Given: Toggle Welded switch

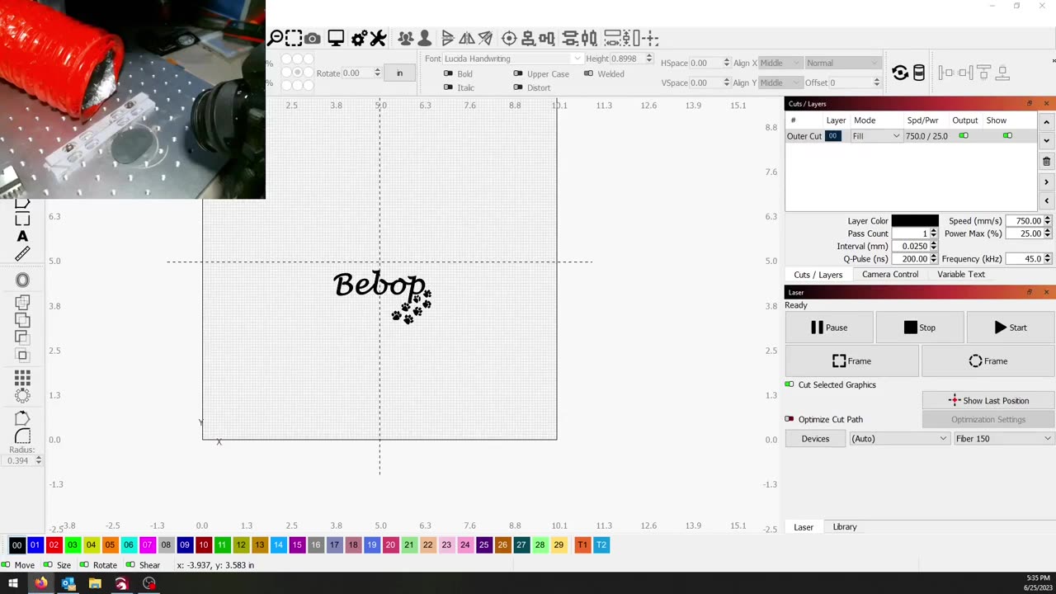Looking at the screenshot, I should [x=588, y=73].
